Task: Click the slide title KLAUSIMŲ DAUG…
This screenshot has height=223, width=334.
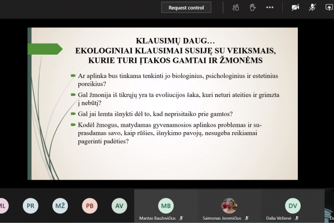Action: pyautogui.click(x=175, y=41)
